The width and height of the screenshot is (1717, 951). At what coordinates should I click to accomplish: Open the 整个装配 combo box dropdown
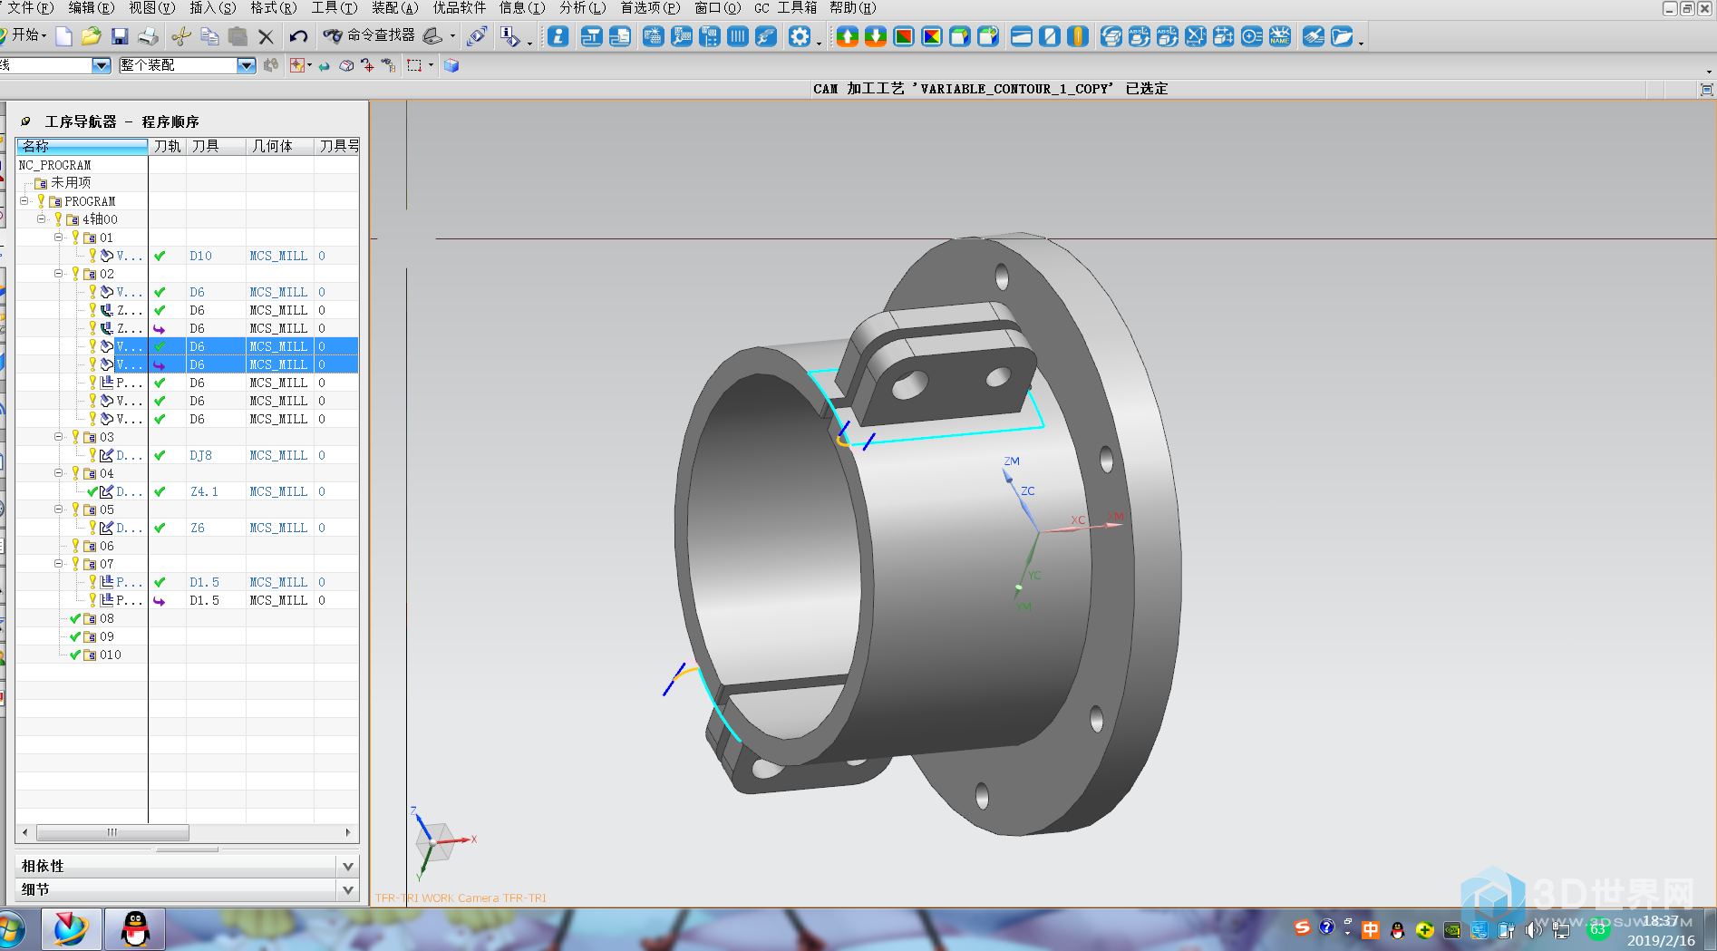pos(246,65)
